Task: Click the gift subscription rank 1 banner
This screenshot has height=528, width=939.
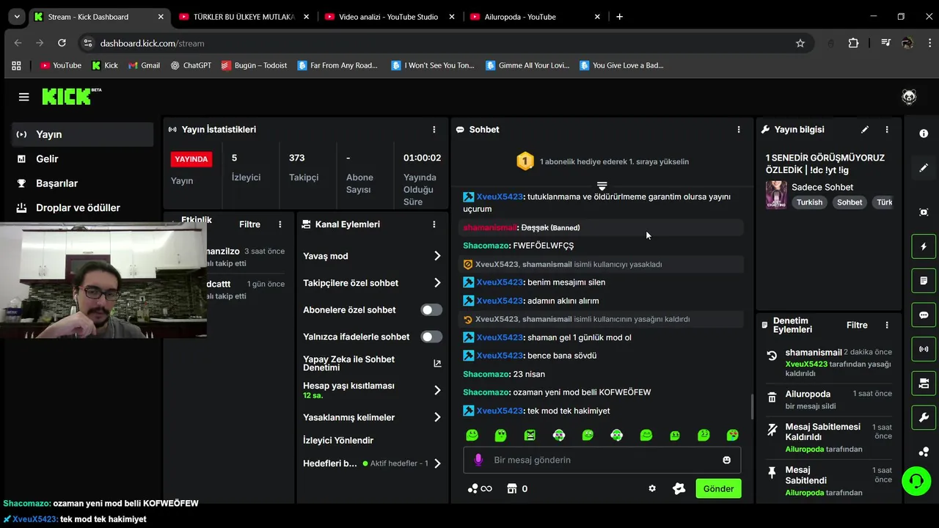Action: [602, 161]
